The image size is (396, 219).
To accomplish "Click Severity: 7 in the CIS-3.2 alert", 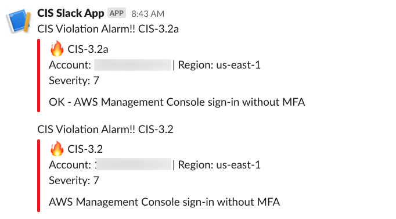I will 74,181.
